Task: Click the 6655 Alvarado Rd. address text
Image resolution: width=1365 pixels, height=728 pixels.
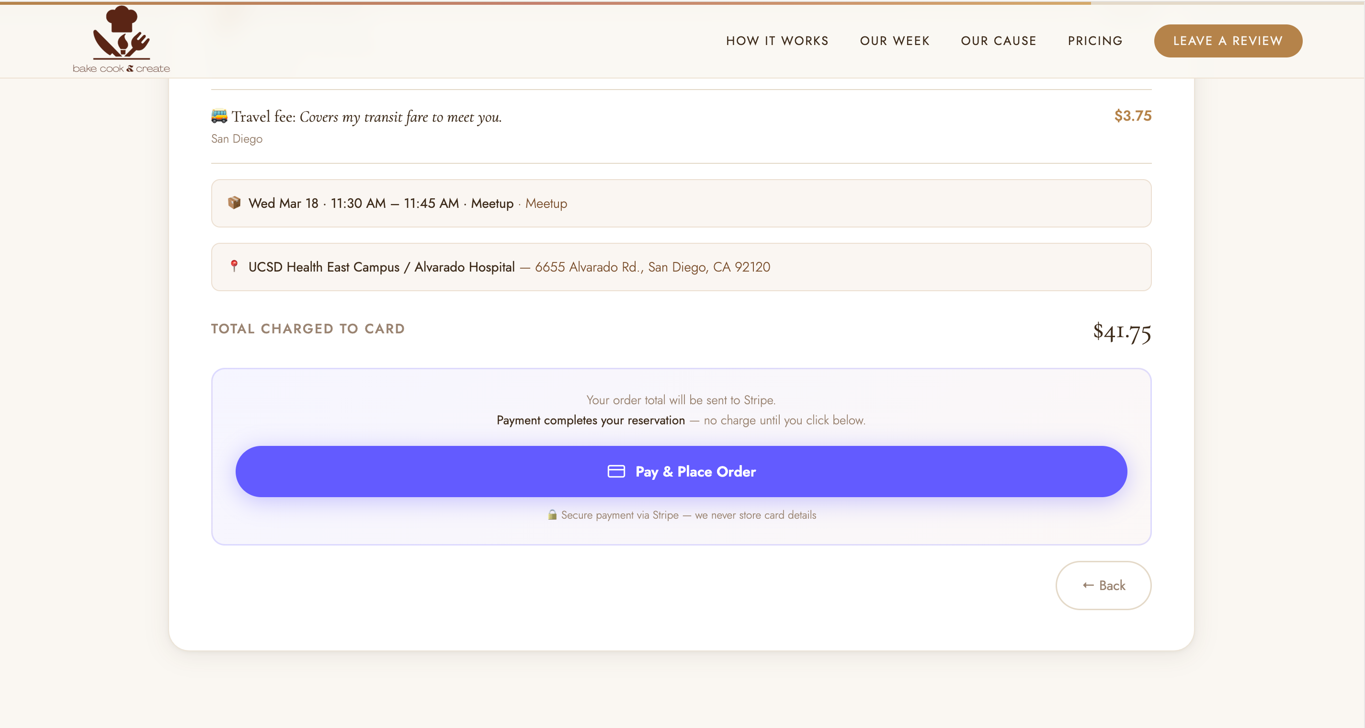Action: [652, 267]
